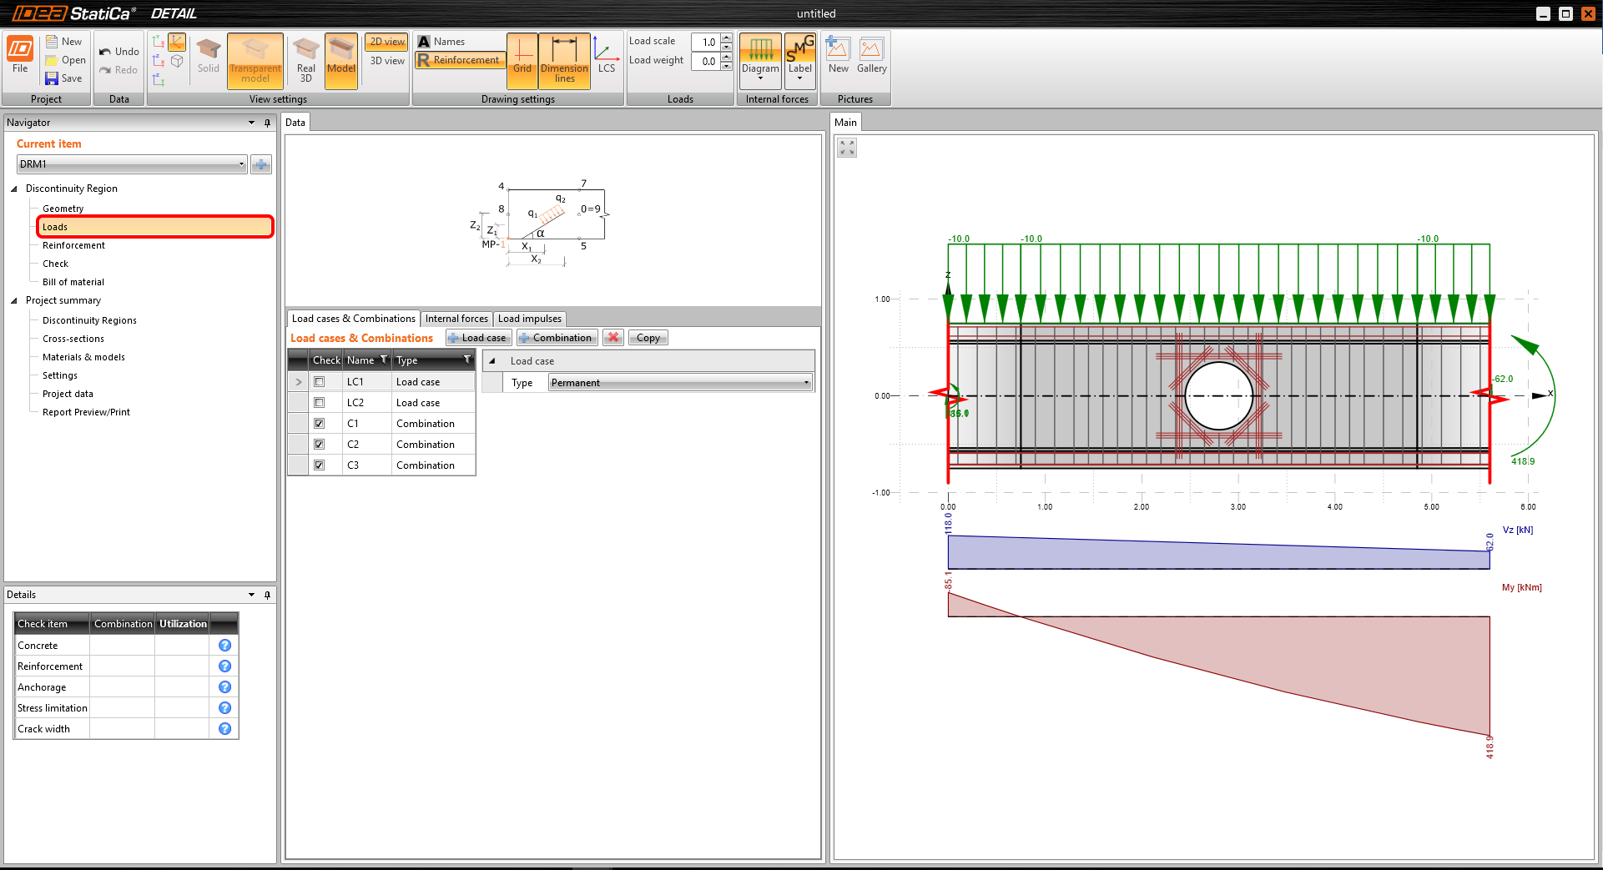Switch to the Internal forces tab
Screen dimensions: 1603x870
point(456,319)
